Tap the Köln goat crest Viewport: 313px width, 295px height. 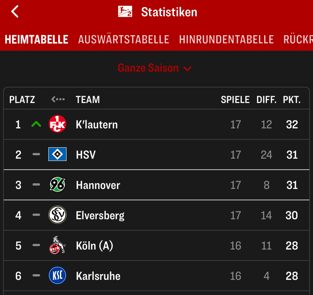click(x=57, y=245)
